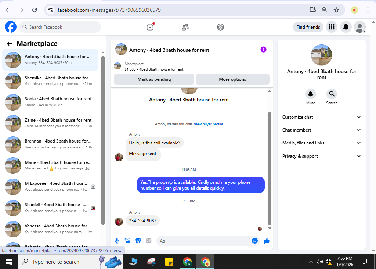376x269 pixels.
Task: Open the Facebook menu grid icon
Action: click(332, 27)
